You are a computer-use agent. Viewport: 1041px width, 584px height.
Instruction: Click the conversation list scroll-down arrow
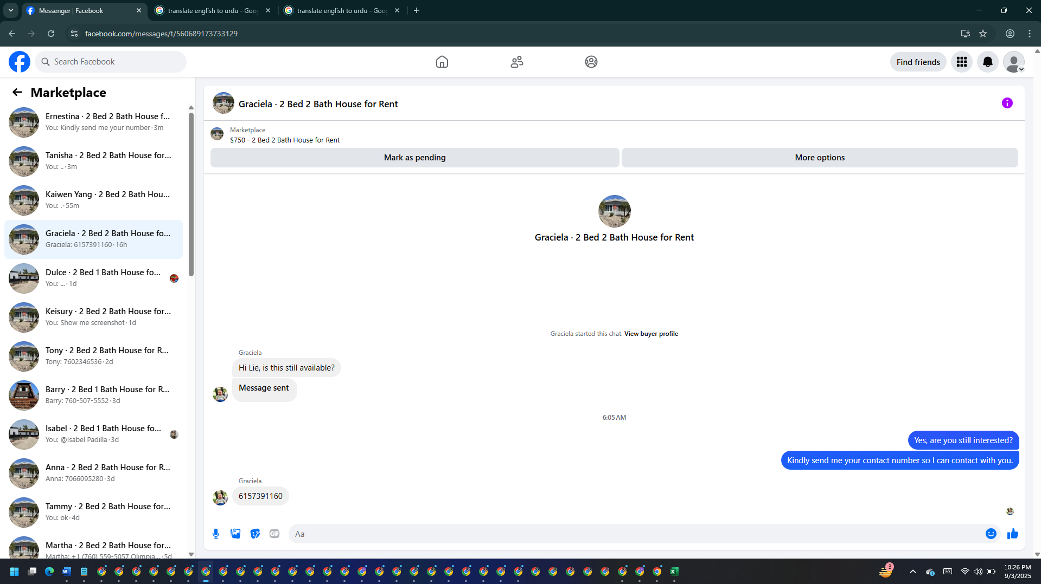click(x=191, y=554)
